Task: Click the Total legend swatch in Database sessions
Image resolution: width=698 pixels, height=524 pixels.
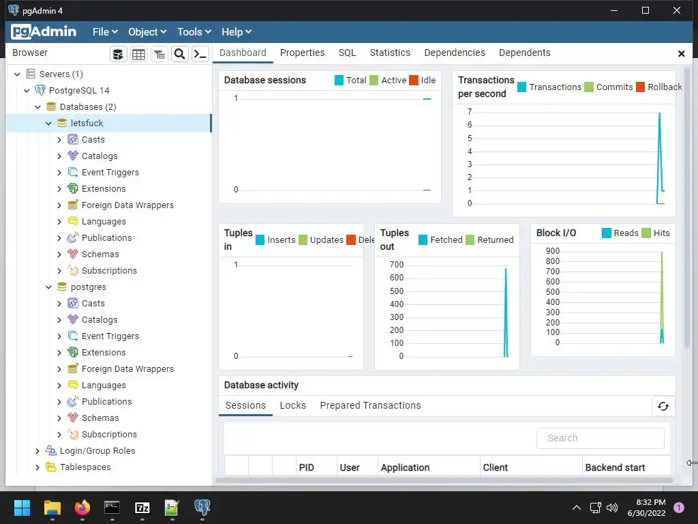Action: coord(339,81)
